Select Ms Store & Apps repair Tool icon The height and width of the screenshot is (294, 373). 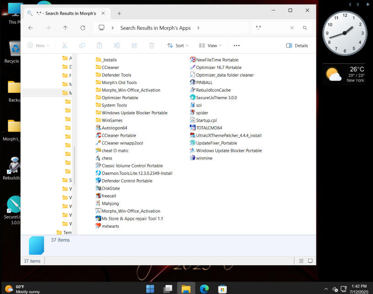(x=98, y=219)
